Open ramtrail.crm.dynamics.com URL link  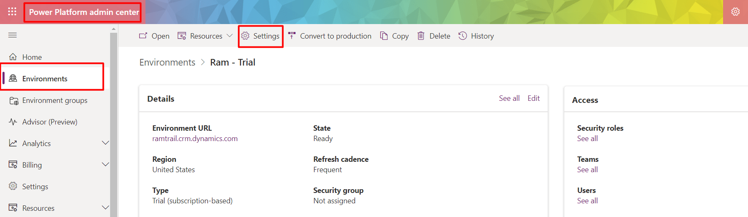pos(195,139)
